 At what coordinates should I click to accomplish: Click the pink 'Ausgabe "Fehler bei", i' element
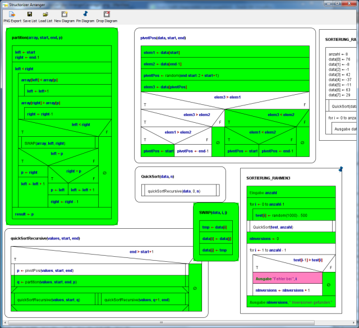pos(287,278)
